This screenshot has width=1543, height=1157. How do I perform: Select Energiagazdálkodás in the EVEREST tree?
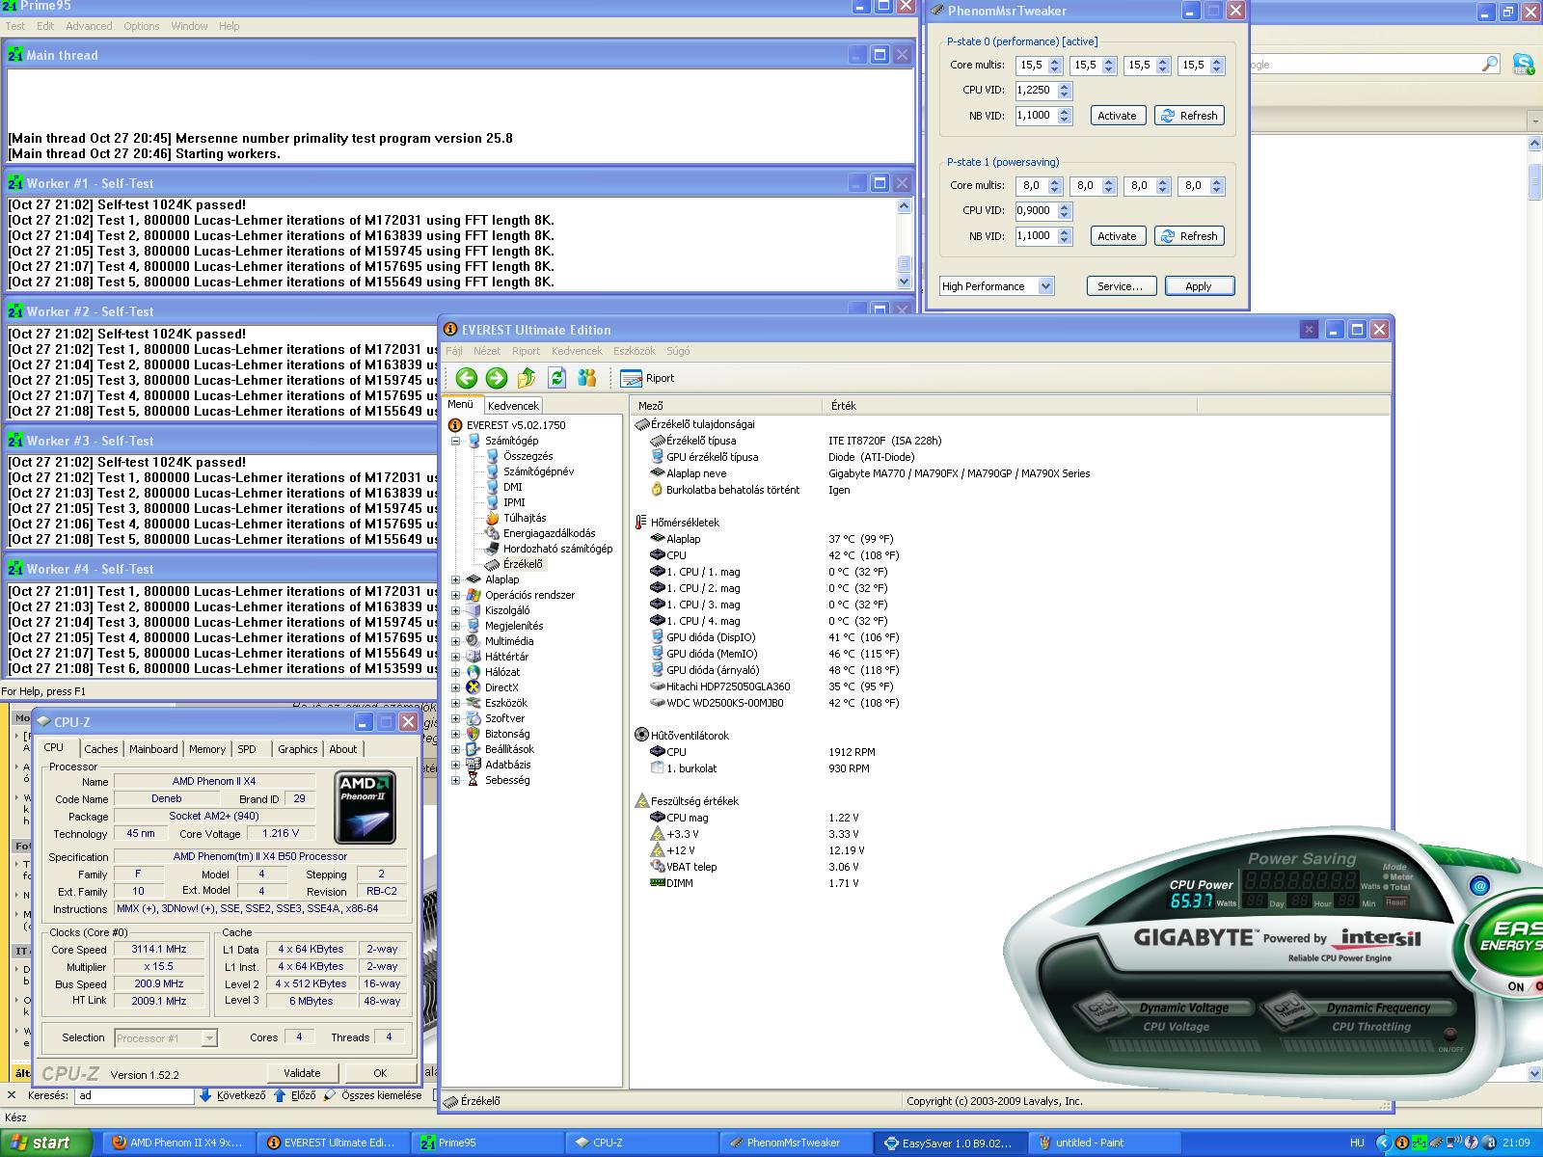[549, 533]
